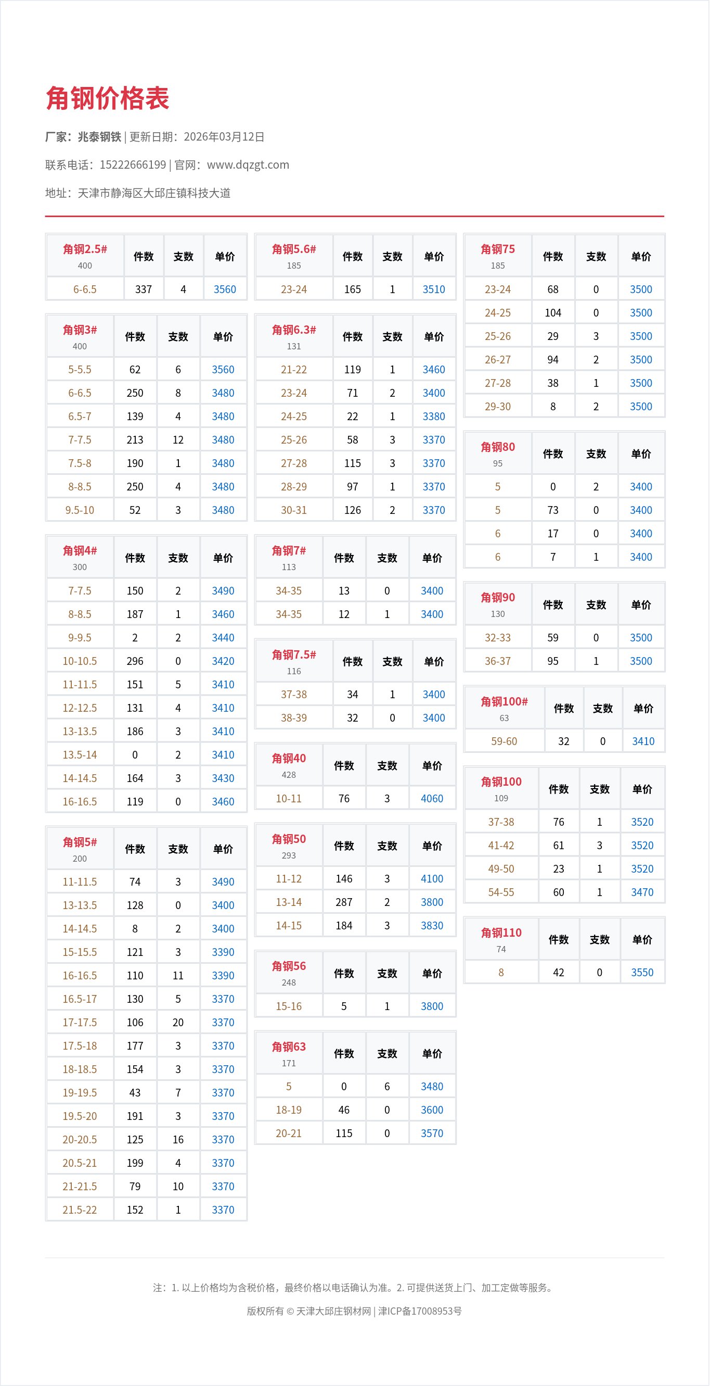
Task: Select the 厂家：兆泰钢铁 update date line
Action: [155, 136]
